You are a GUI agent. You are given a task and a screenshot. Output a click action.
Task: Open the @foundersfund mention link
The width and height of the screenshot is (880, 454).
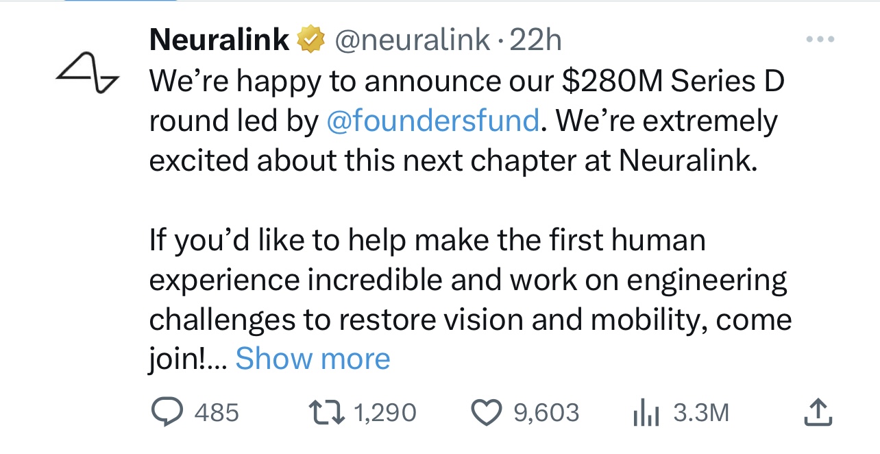(x=433, y=121)
